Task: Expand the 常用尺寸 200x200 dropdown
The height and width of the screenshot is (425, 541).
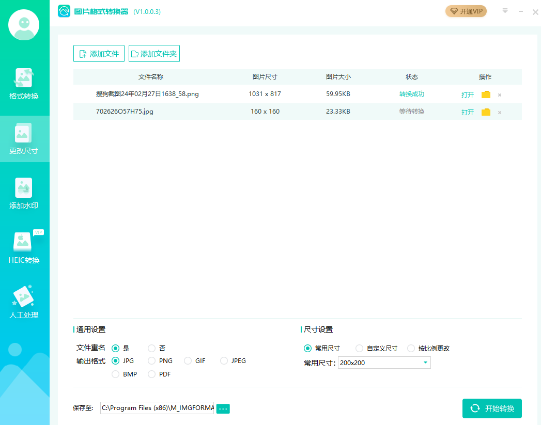Action: (x=384, y=363)
